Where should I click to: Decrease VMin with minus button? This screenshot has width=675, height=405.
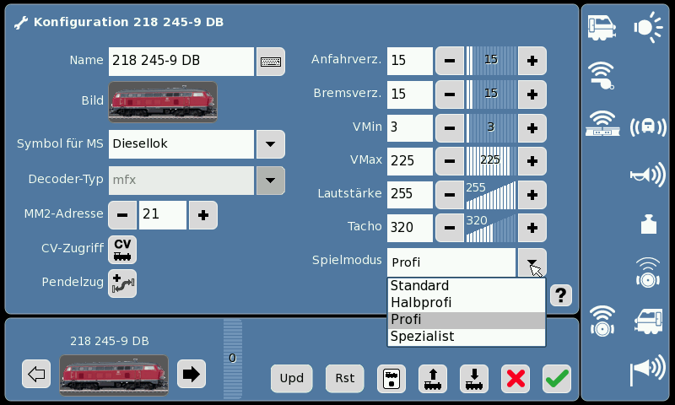[450, 127]
